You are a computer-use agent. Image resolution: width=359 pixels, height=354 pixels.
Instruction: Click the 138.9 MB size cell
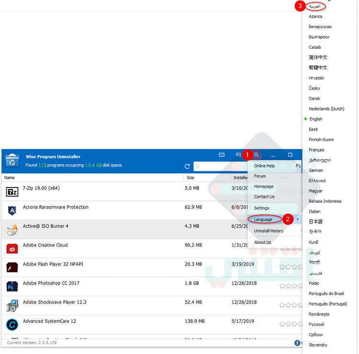pyautogui.click(x=195, y=321)
